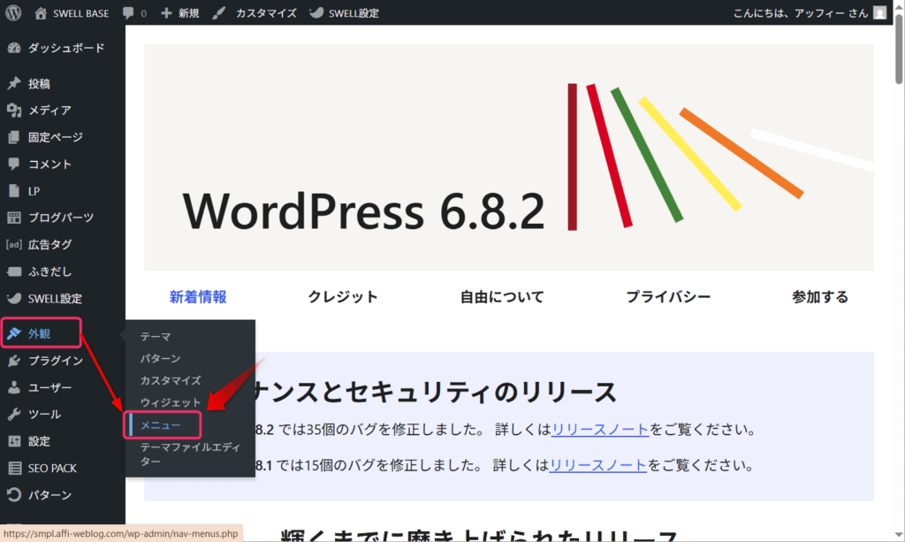Click SWELL BASE site name link
This screenshot has height=542, width=905.
click(80, 12)
